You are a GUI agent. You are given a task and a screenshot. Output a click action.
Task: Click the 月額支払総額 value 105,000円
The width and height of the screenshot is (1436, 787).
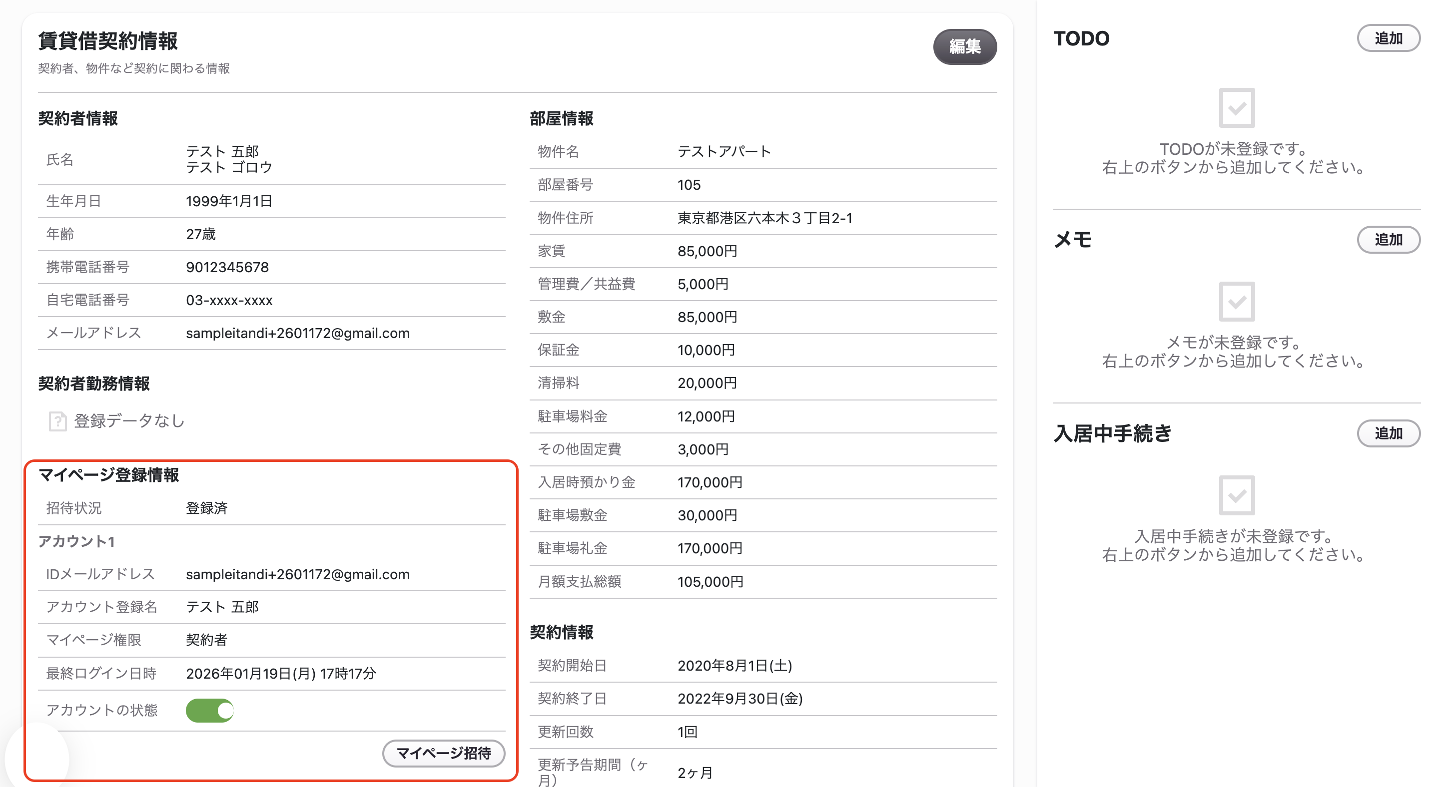[711, 581]
